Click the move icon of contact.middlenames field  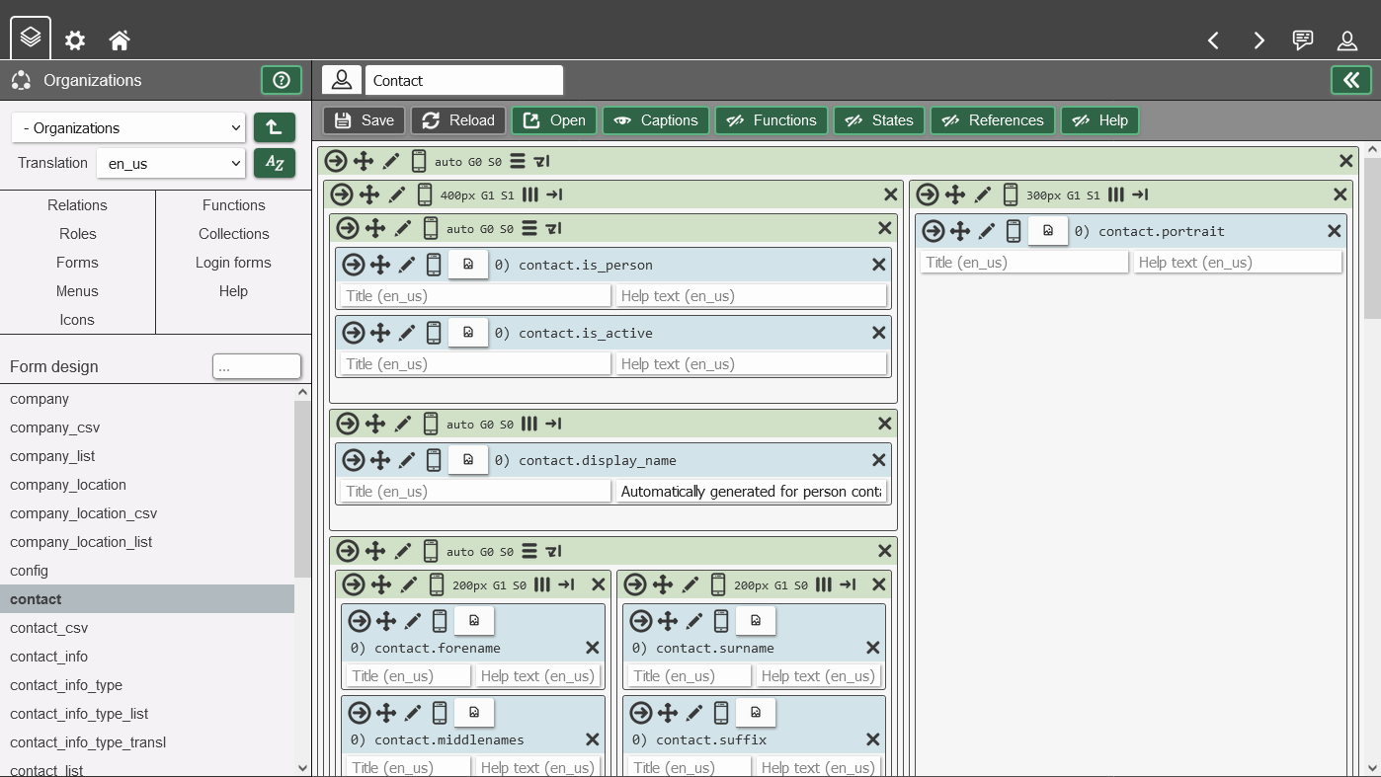pos(386,713)
